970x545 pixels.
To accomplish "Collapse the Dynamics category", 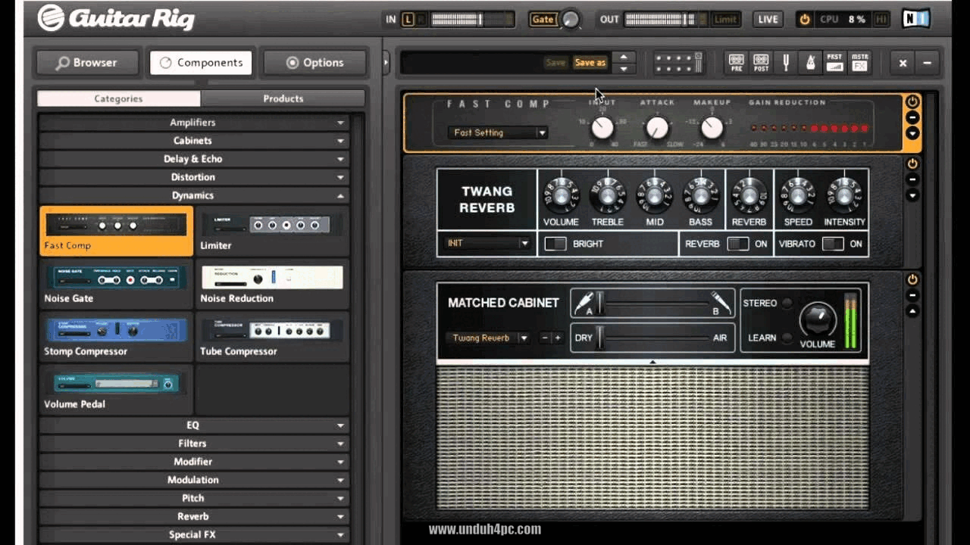I will (194, 195).
